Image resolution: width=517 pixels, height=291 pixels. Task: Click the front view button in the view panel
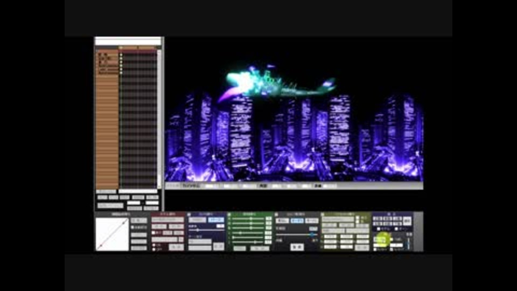(x=378, y=219)
